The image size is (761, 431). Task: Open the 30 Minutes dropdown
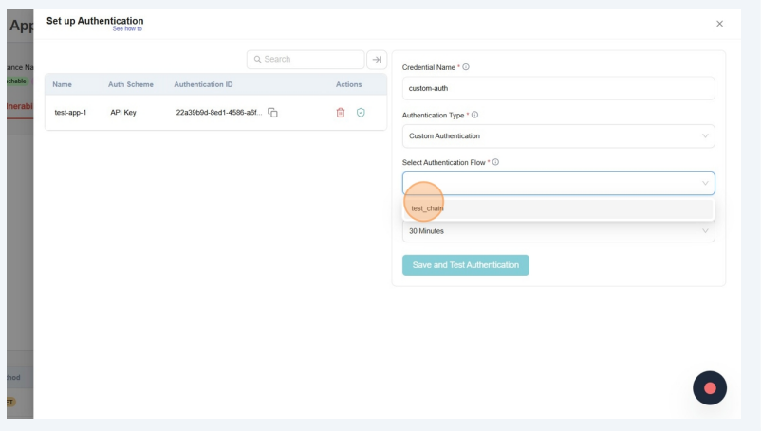(x=558, y=231)
